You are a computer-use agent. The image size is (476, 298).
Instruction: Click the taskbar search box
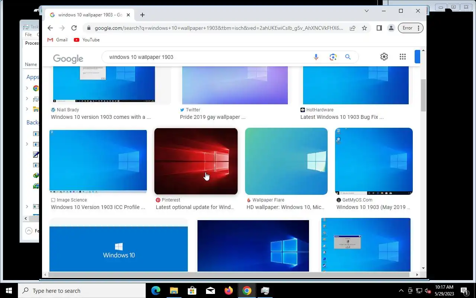click(82, 291)
